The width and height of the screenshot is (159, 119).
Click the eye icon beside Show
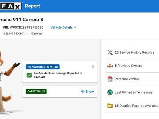click(x=83, y=92)
